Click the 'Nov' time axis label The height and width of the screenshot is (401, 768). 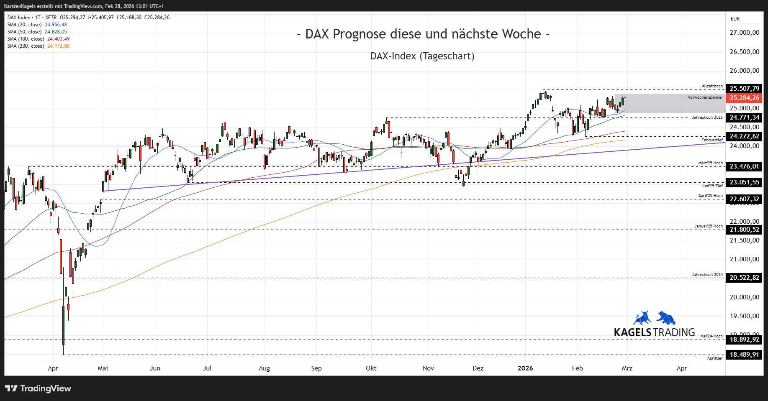(428, 368)
